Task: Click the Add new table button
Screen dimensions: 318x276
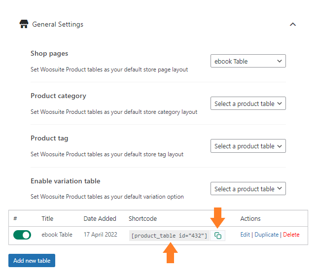Action: tap(32, 260)
